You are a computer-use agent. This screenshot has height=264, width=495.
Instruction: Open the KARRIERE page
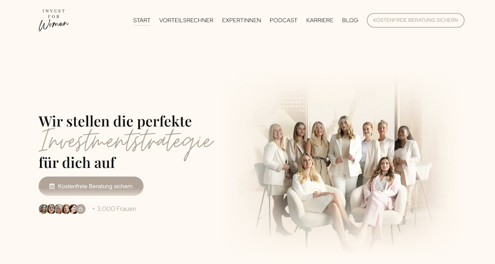[x=319, y=20]
